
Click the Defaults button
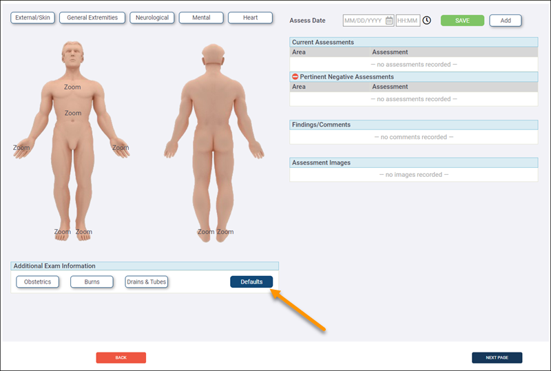[251, 282]
